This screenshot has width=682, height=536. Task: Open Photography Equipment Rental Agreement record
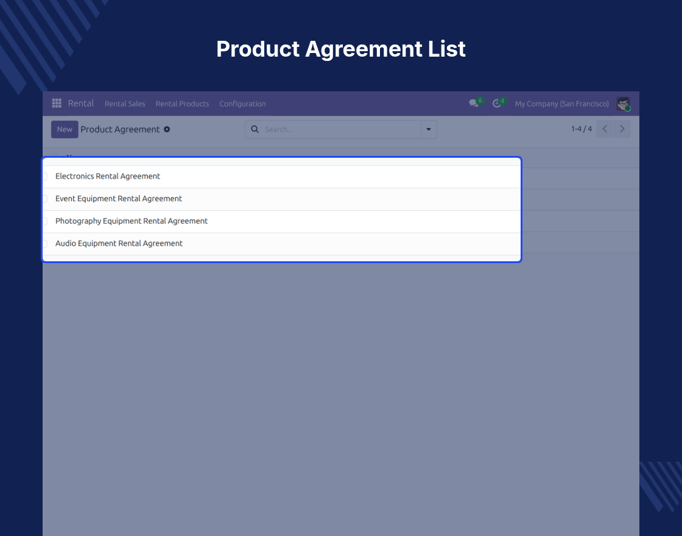click(x=132, y=221)
